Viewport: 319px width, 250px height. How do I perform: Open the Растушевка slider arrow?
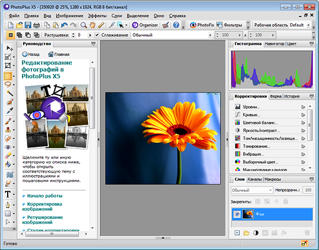90,35
